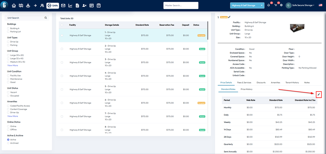Enable the Vacant unit status filter
Screen dimensions: 326x154
tap(8, 92)
